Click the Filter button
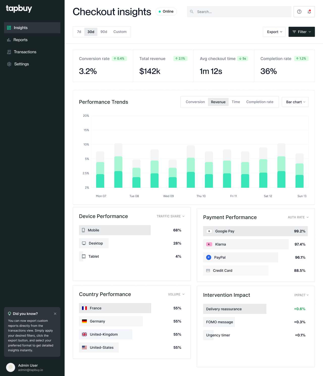This screenshot has width=323, height=376. point(302,32)
